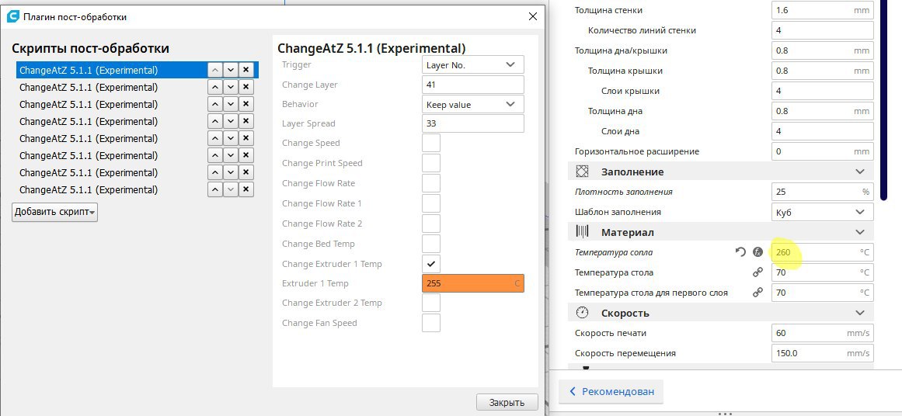The image size is (902, 416).
Task: Enable the Change Bed Temp checkbox
Action: (x=431, y=244)
